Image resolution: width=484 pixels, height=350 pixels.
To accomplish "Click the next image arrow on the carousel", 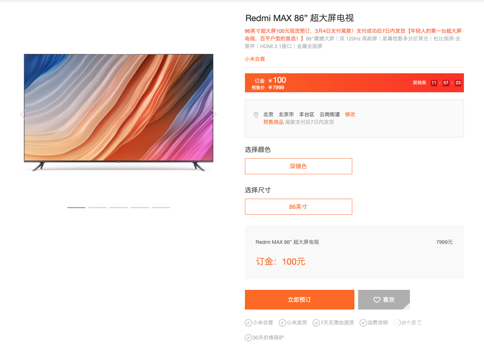I will click(x=214, y=114).
